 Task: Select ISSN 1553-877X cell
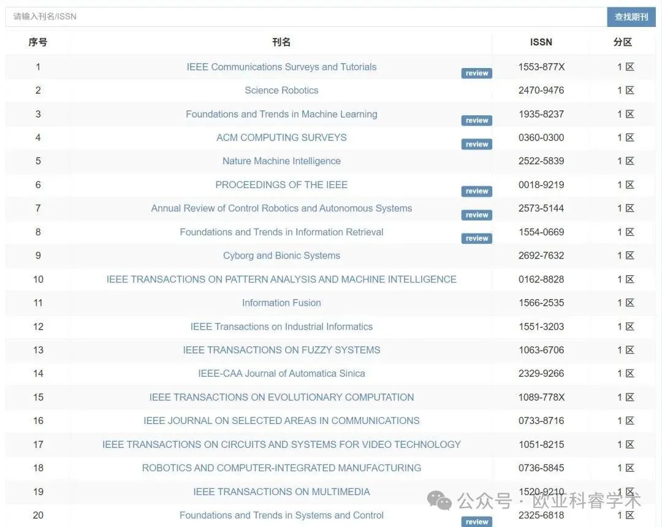pos(541,67)
